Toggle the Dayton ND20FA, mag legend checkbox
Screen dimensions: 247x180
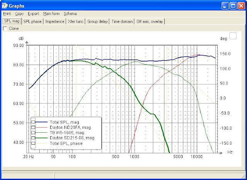(34, 127)
